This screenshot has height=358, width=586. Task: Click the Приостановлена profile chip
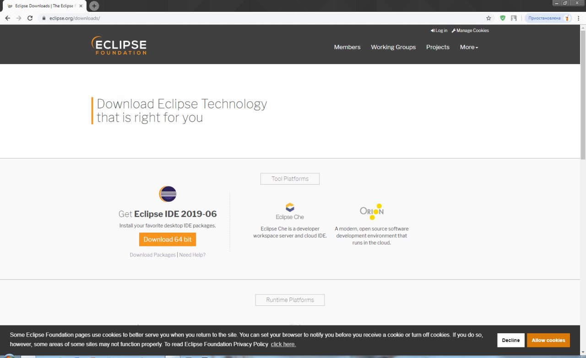[x=548, y=18]
